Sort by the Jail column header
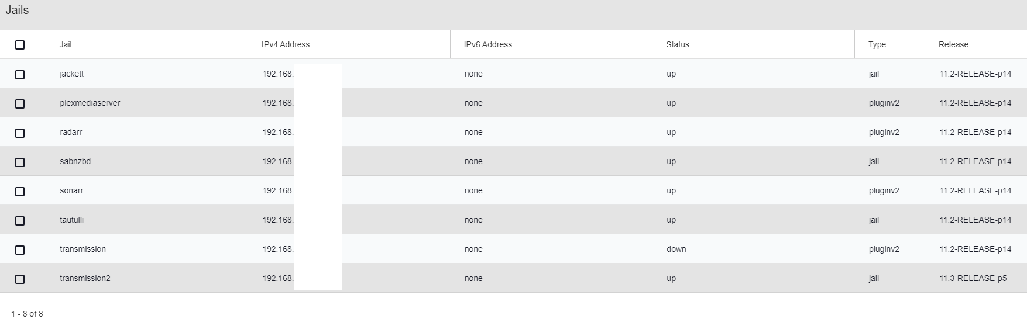1027x326 pixels. pyautogui.click(x=66, y=44)
